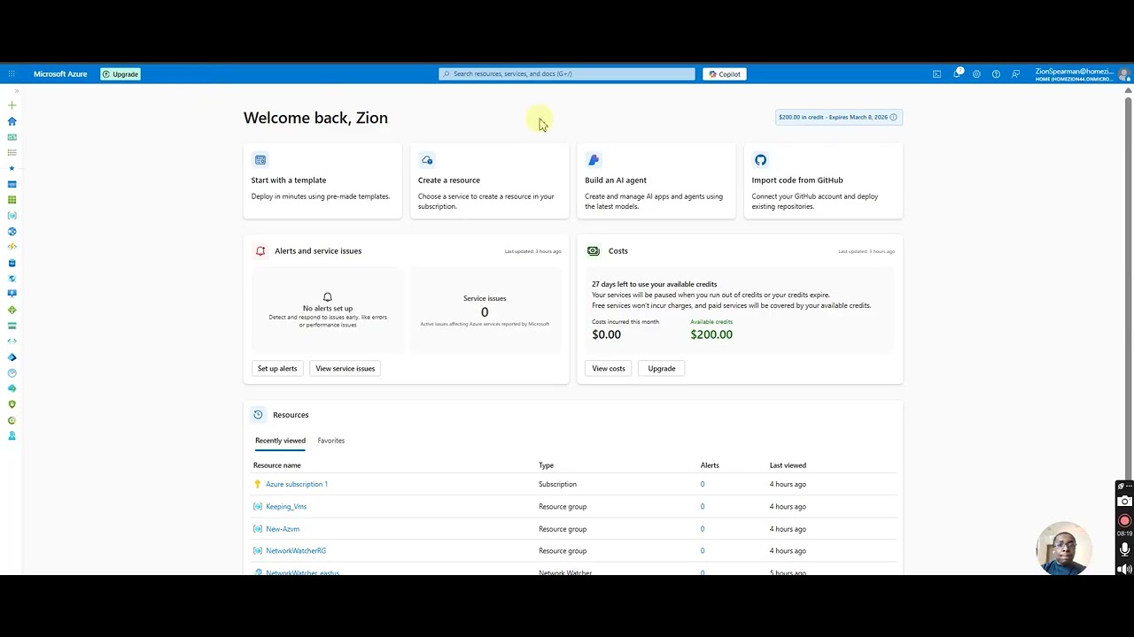This screenshot has width=1134, height=637.
Task: Click scrollbar up arrow at top right
Action: [x=1128, y=89]
